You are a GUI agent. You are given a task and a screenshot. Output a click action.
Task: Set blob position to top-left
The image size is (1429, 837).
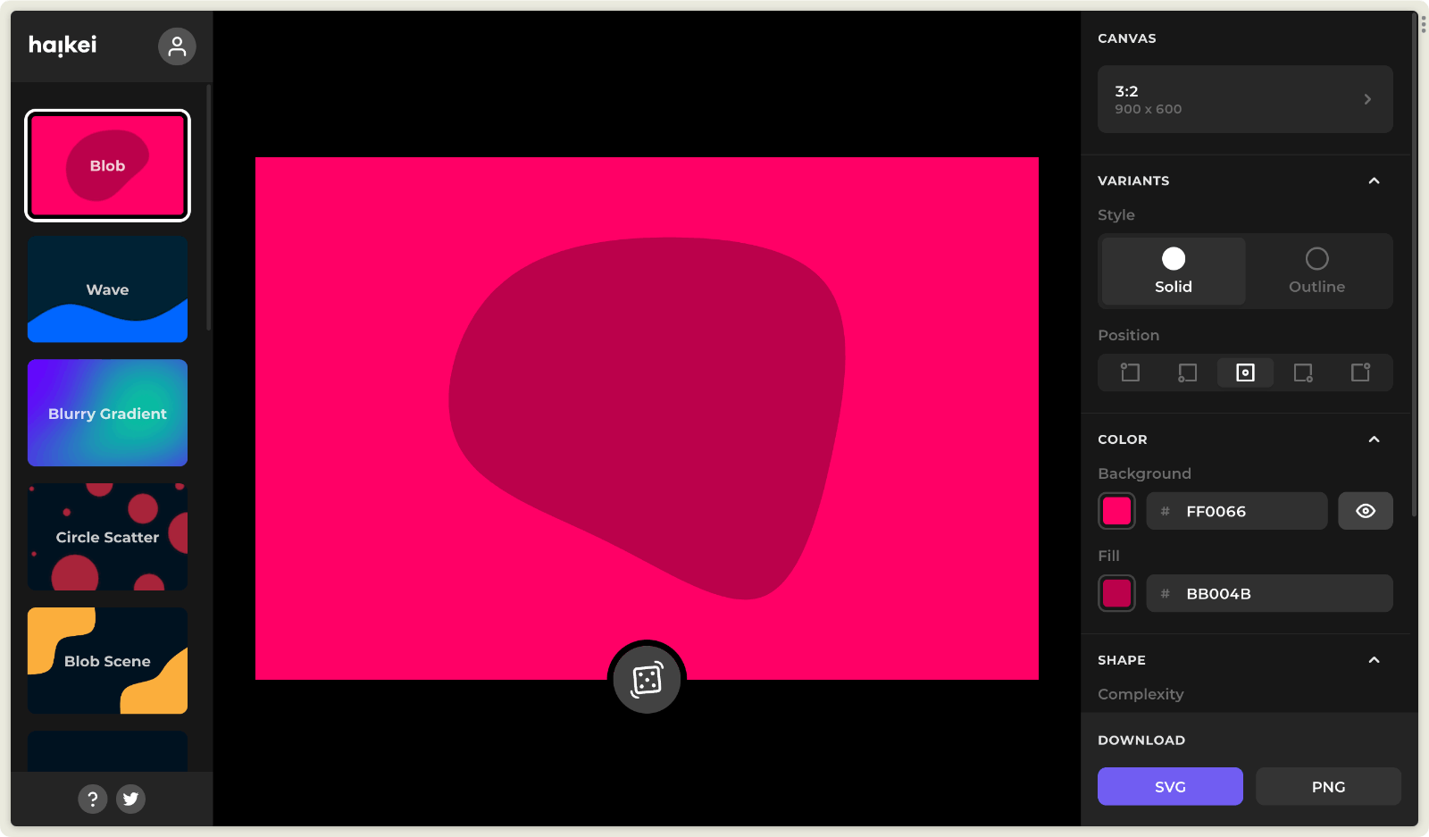1130,372
